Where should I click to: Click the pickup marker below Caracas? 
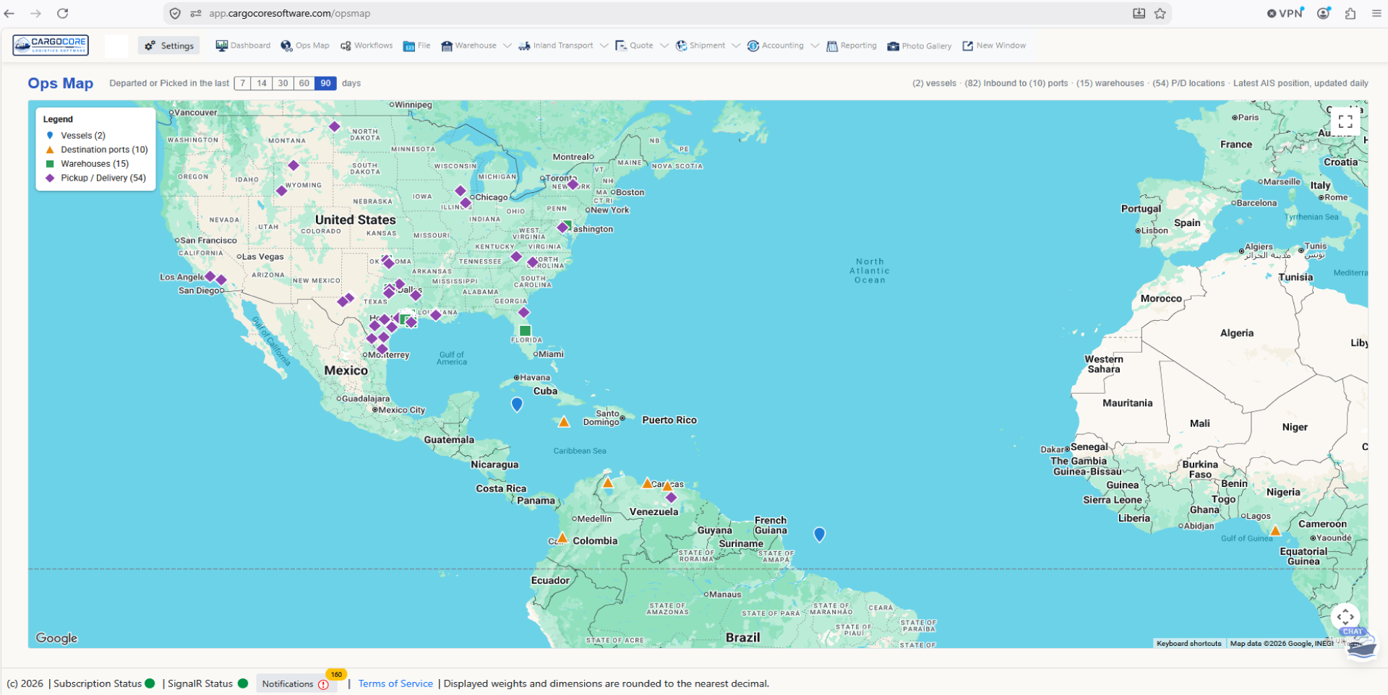(x=671, y=498)
